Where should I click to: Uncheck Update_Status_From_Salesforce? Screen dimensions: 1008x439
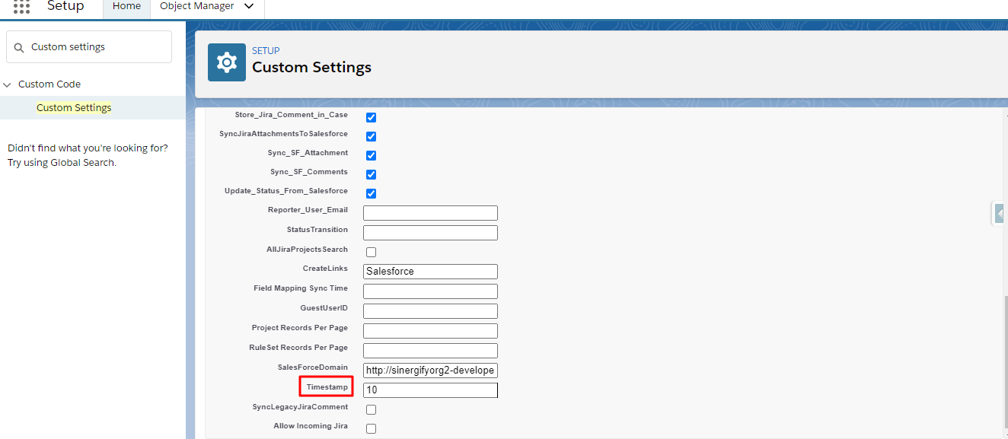pyautogui.click(x=371, y=192)
